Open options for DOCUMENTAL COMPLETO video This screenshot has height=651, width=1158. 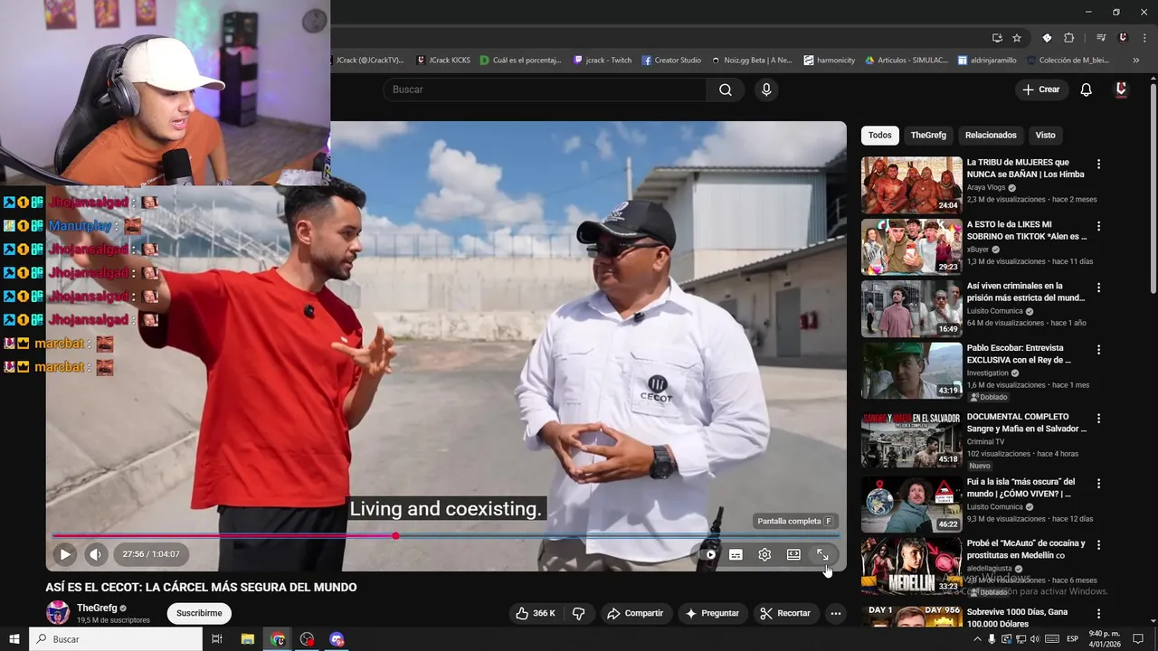click(x=1099, y=419)
